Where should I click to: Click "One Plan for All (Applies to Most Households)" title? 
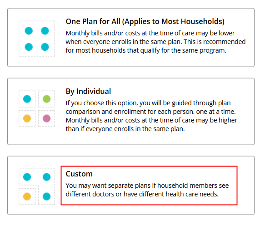click(145, 21)
